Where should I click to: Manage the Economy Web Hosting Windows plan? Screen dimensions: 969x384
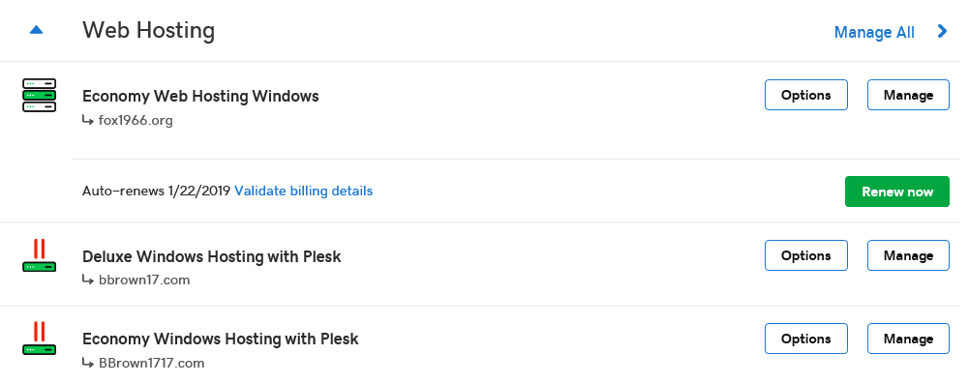pyautogui.click(x=908, y=95)
